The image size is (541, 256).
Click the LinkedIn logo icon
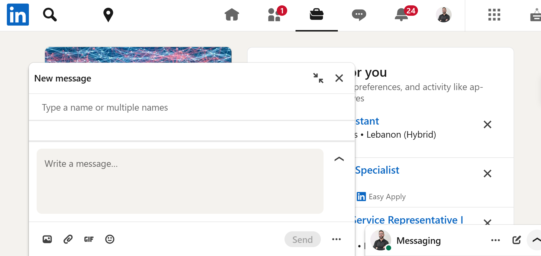tap(18, 15)
